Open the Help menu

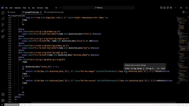point(46,8)
